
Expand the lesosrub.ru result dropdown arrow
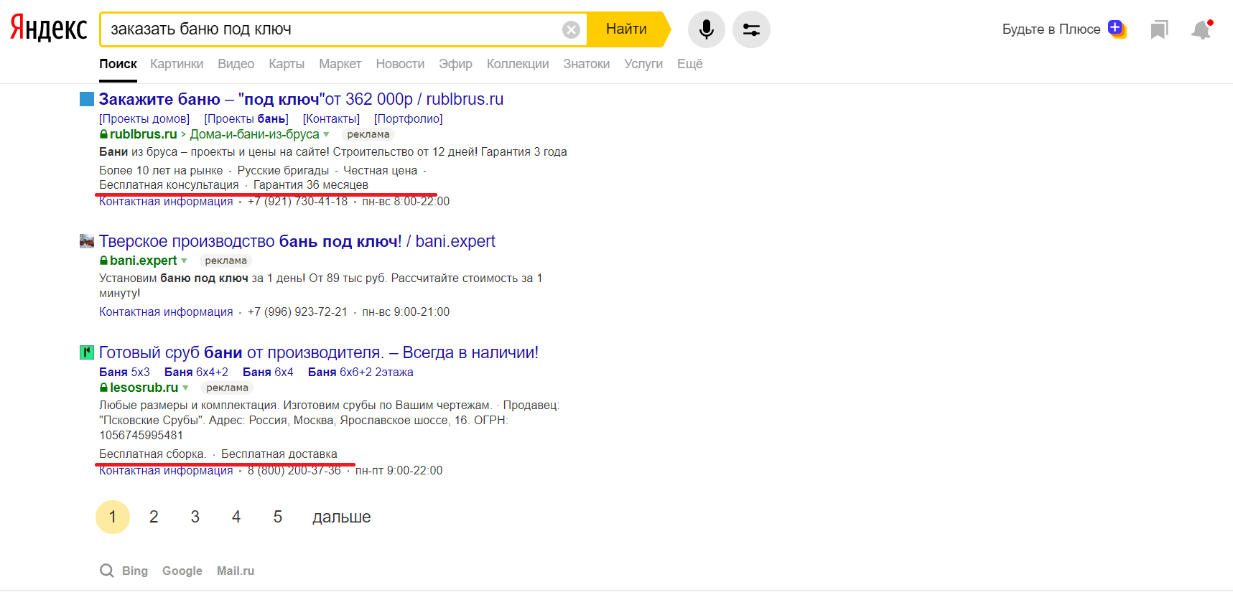(186, 388)
